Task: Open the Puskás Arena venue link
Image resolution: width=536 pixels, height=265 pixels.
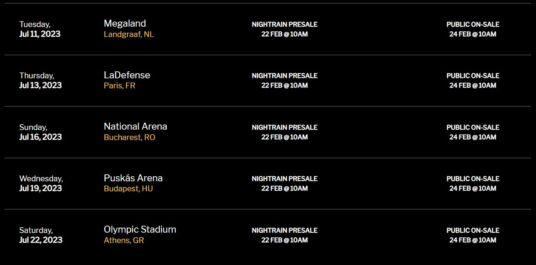Action: click(x=133, y=178)
